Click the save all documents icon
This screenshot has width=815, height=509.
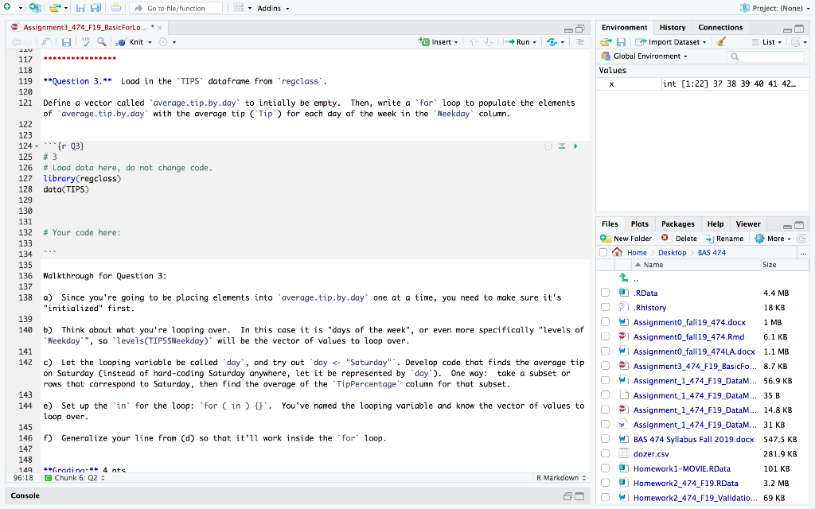[x=96, y=8]
